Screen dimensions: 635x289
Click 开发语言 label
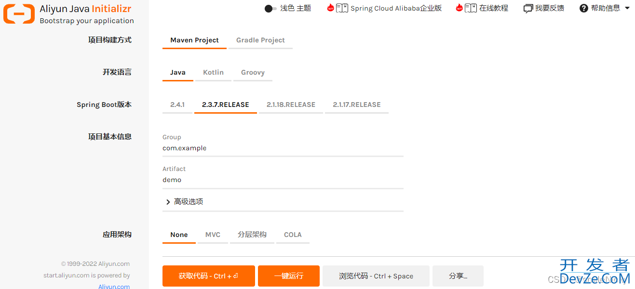117,72
